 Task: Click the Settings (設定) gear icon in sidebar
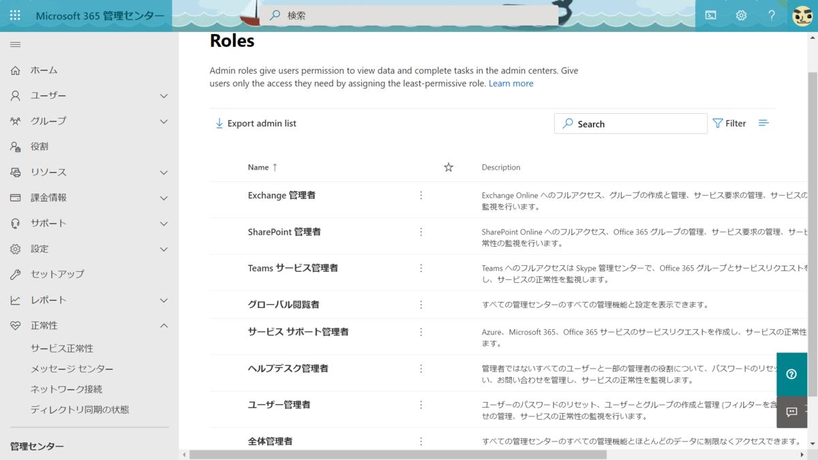[x=15, y=249]
